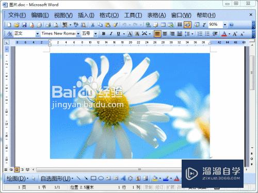Open the 文件(F) menu

[17, 15]
